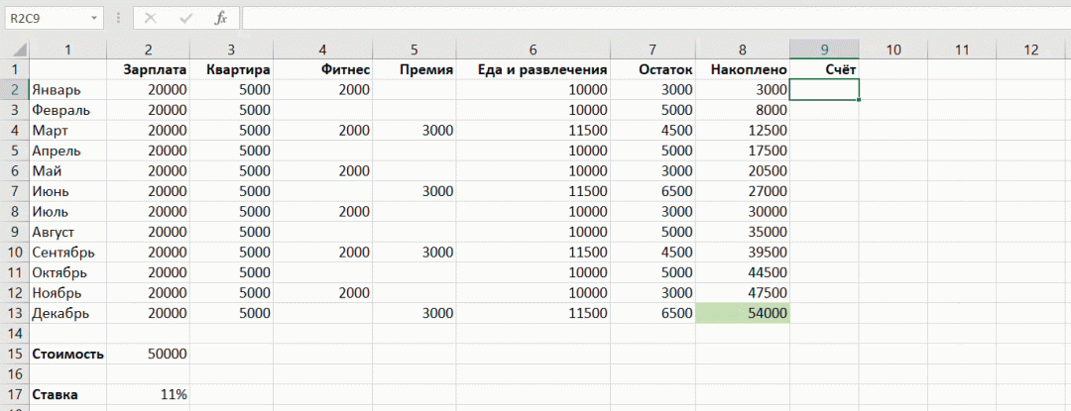This screenshot has width=1071, height=411.
Task: Select the Май cell
Action: (67, 170)
